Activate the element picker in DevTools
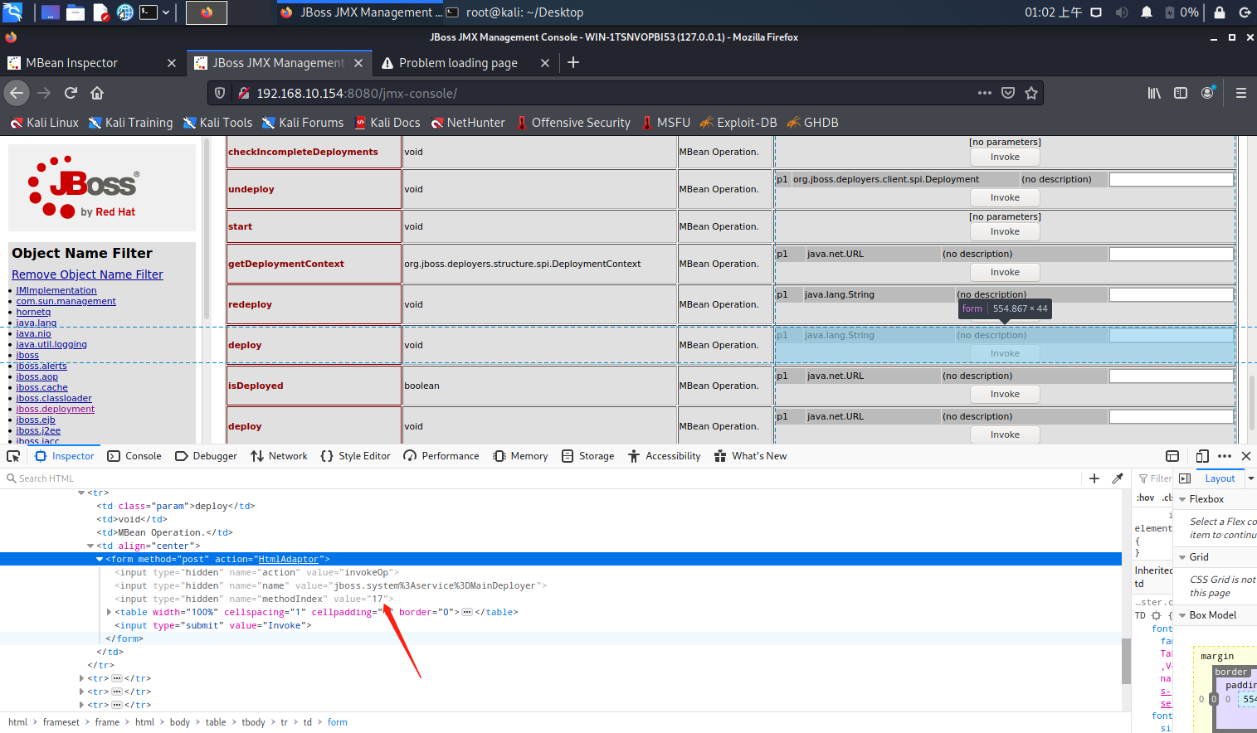Screen dimensions: 1257x733 tap(13, 456)
